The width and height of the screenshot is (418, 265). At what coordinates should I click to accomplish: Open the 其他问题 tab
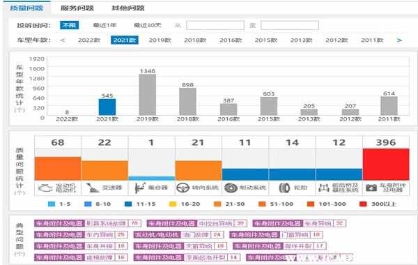tap(128, 8)
